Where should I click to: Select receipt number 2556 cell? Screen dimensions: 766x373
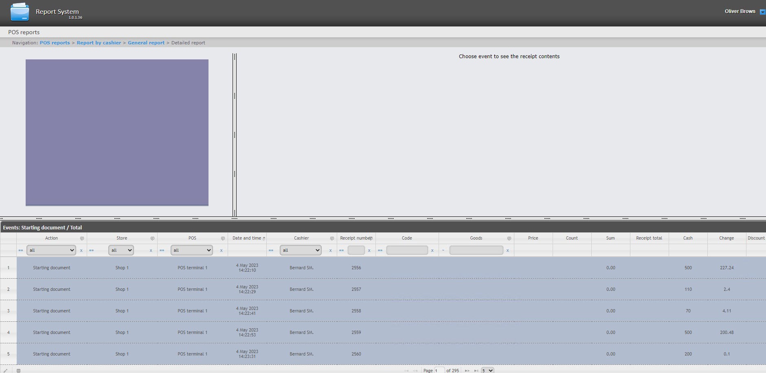[x=356, y=268]
